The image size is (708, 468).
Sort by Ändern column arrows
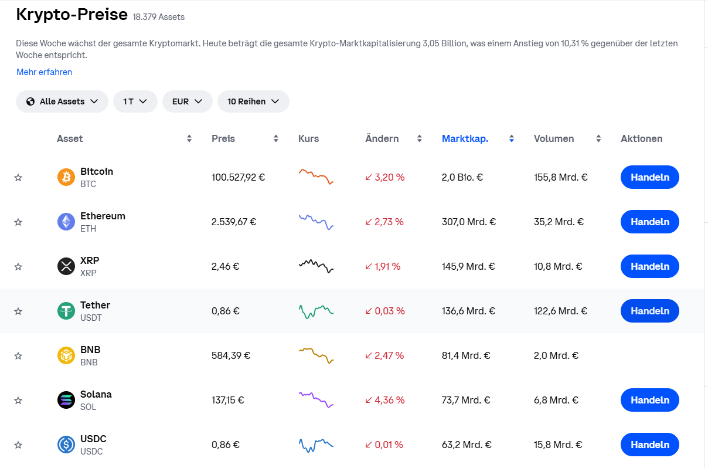[420, 139]
